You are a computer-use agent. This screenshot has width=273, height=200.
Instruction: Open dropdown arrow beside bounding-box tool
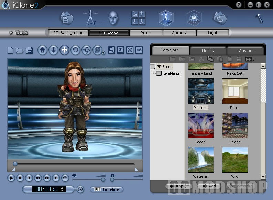pos(103,53)
